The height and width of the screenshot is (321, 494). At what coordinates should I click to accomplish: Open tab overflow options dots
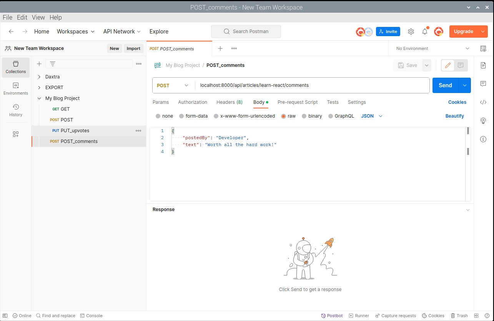pos(234,48)
